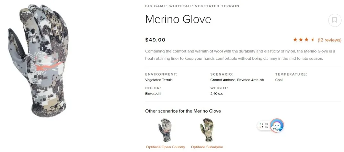Click the floating 77% assistant widget icon

277,126
